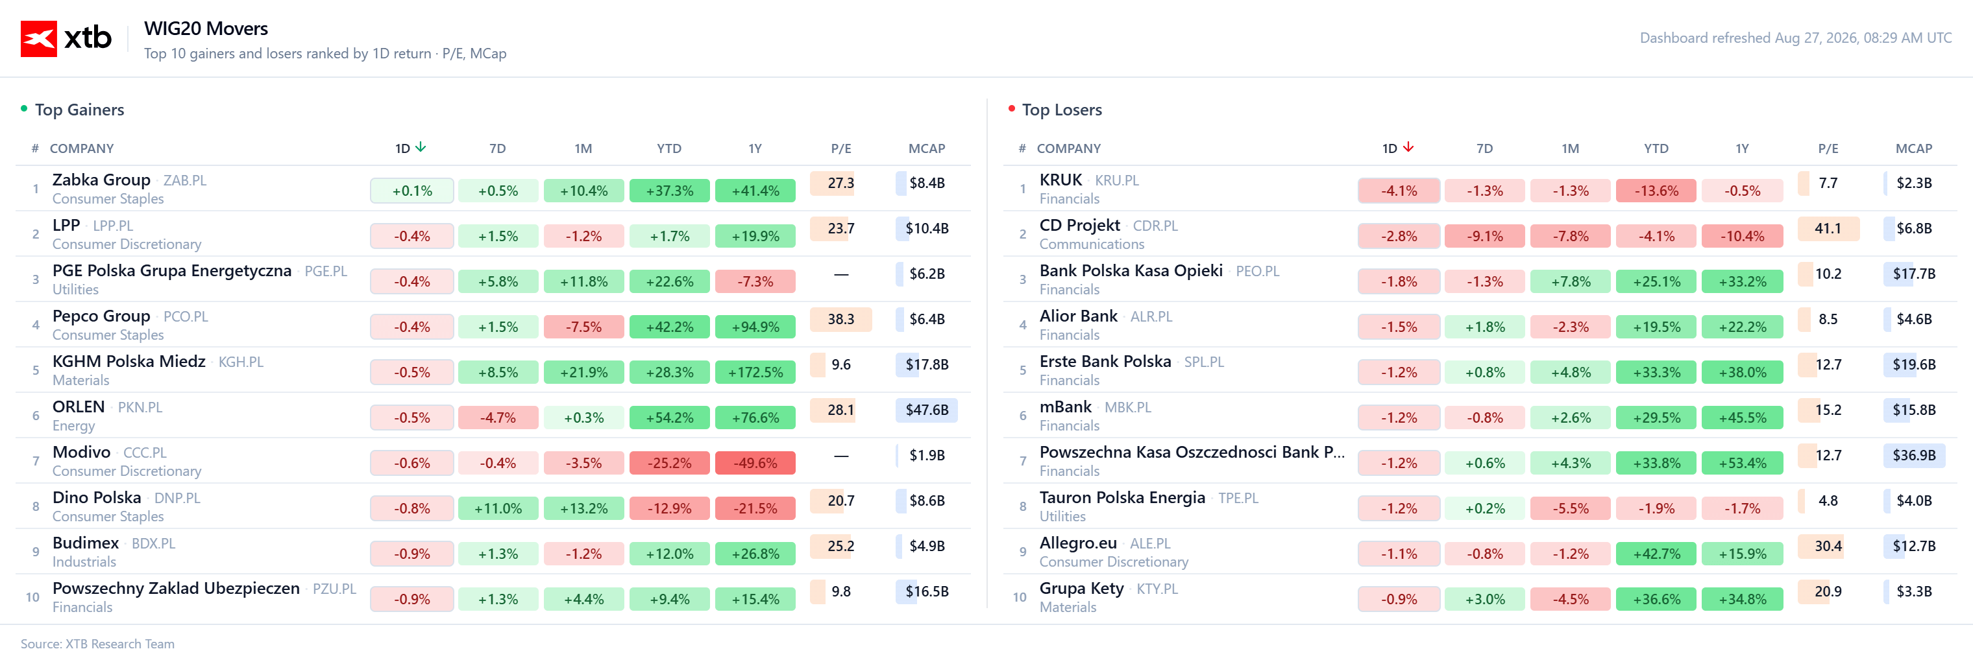Select the 1M column header in Top Gainers
1973x660 pixels.
tap(583, 148)
